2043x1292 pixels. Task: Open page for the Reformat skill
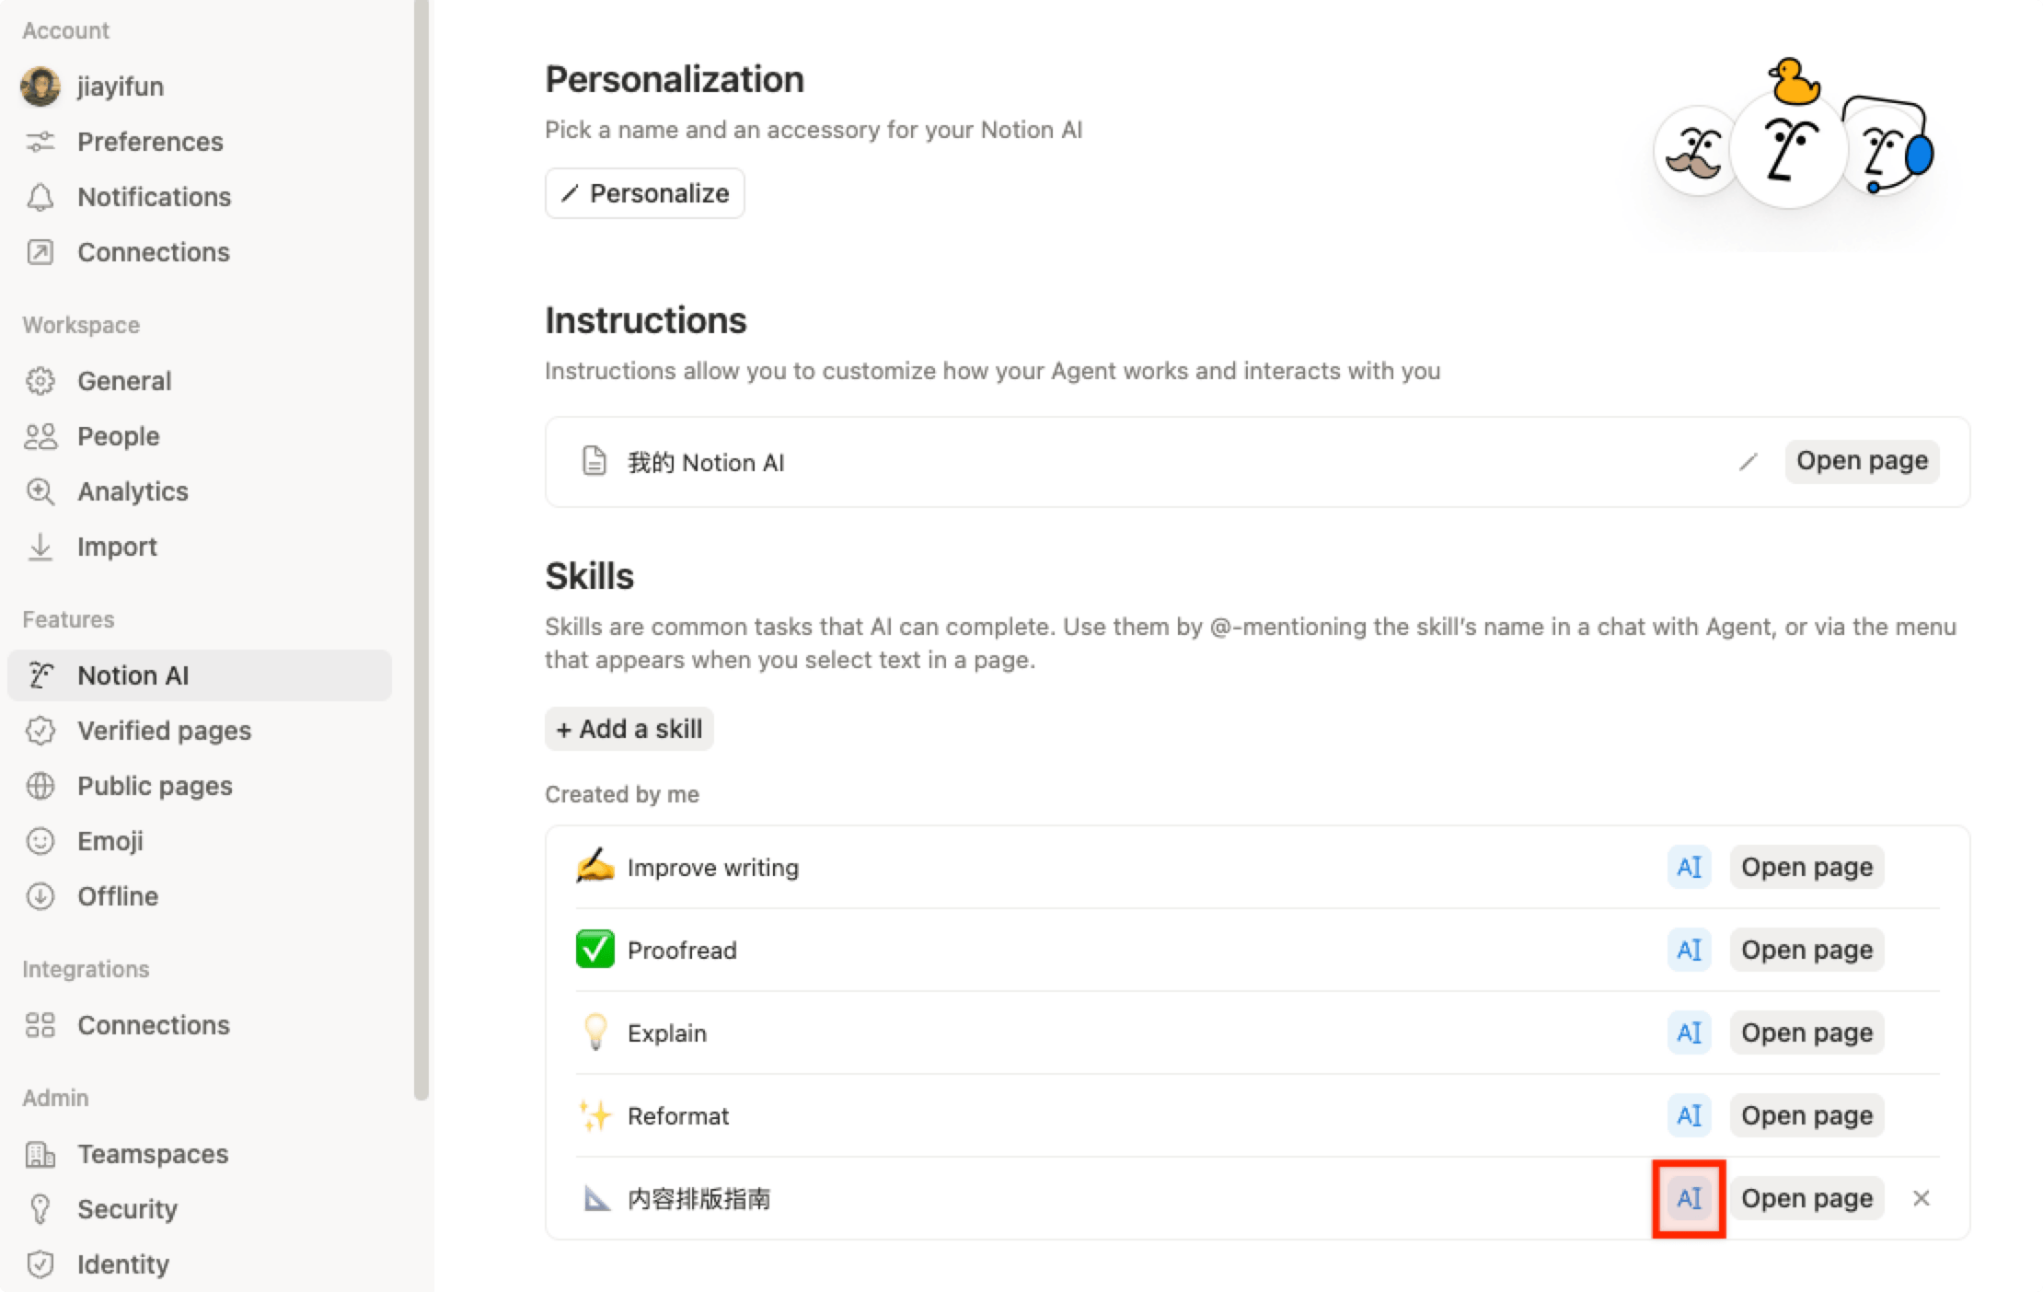[x=1806, y=1115]
